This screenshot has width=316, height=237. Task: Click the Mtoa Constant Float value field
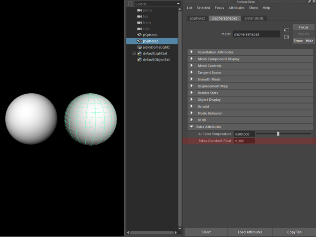[244, 141]
